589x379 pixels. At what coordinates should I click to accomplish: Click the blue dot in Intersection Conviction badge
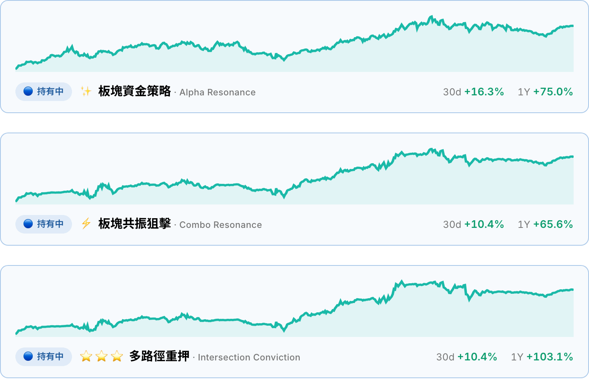point(28,356)
